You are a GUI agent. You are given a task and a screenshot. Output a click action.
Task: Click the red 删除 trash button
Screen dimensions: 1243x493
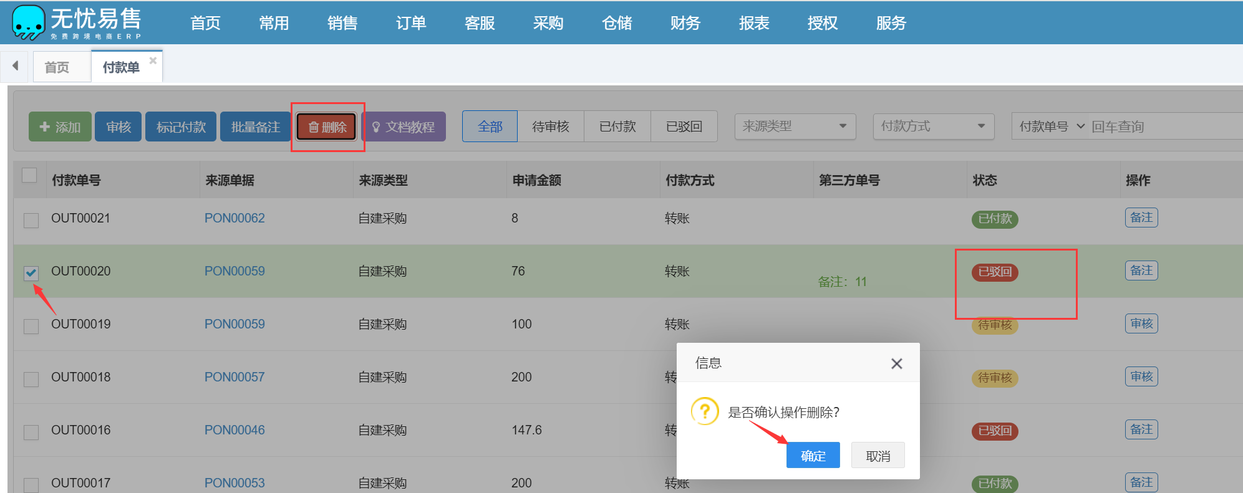327,127
